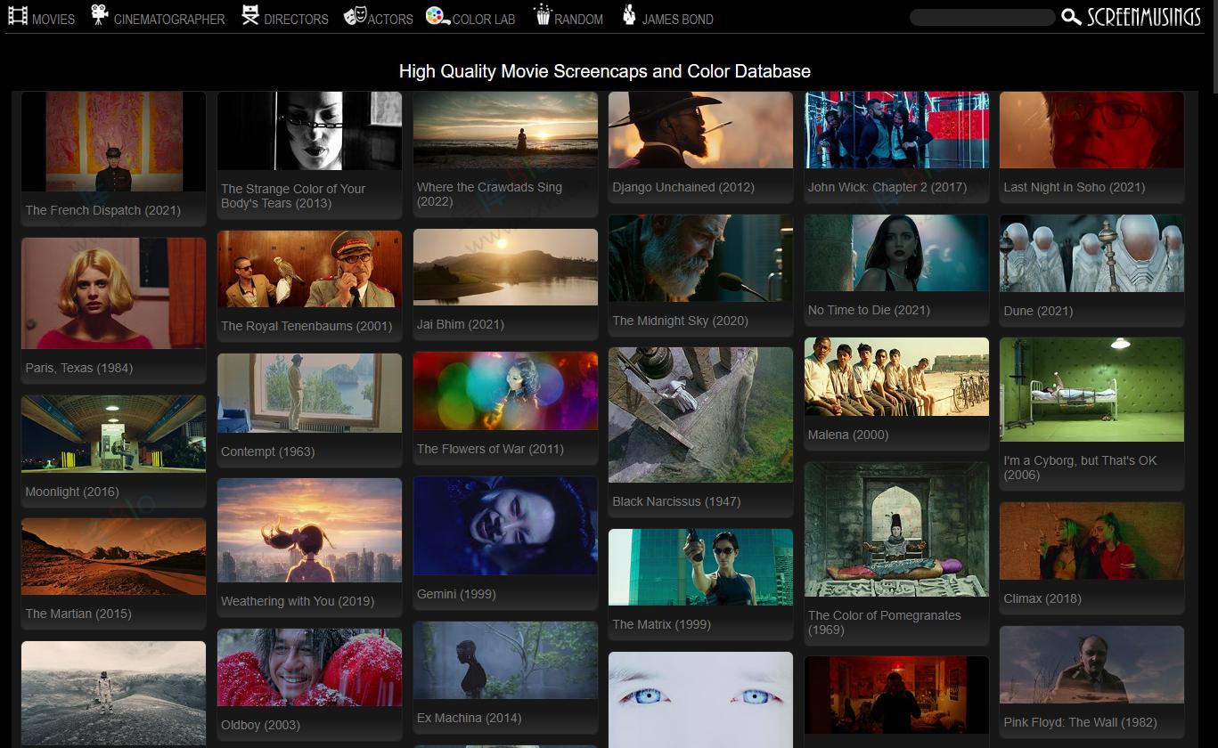Screen dimensions: 1218x748
Task: Click the James Bond figure icon
Action: coord(629,15)
